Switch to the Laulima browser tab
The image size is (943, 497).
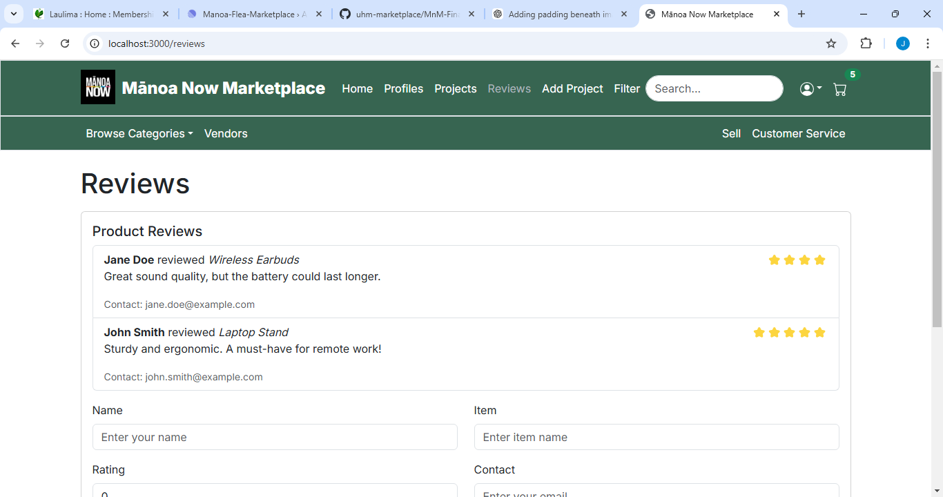coord(100,14)
